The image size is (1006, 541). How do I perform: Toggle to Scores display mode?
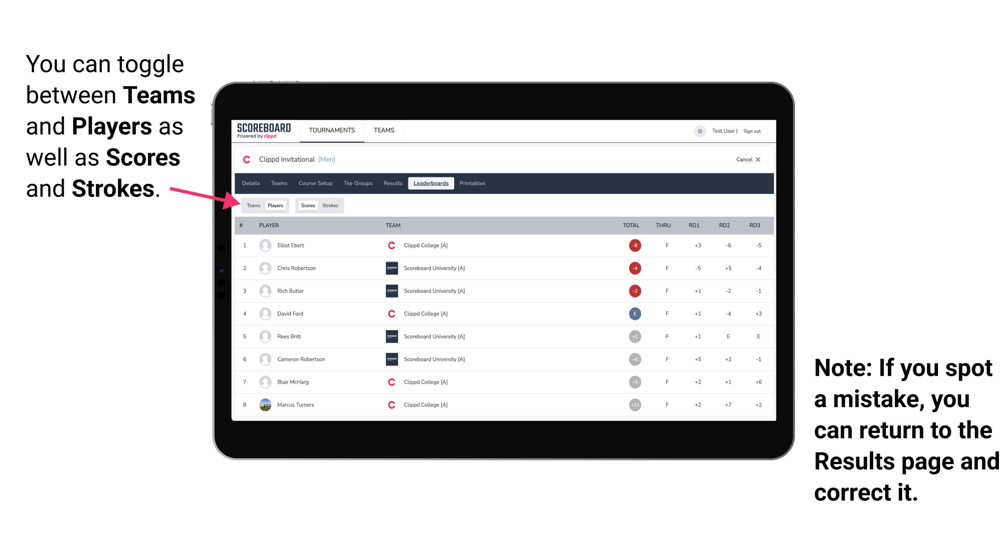(307, 205)
